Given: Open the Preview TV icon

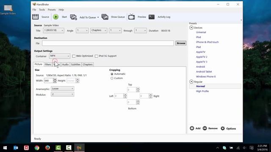Looking at the screenshot, I should (132, 17).
